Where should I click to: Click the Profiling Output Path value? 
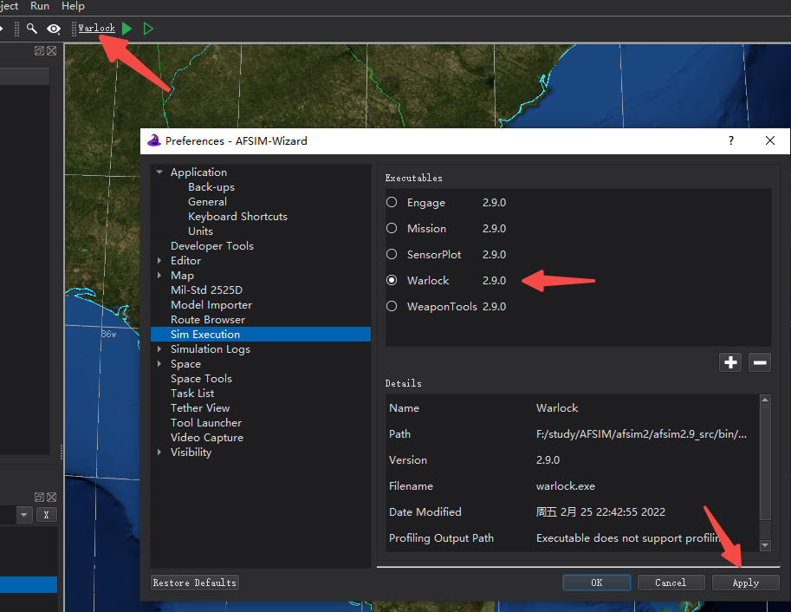[629, 538]
